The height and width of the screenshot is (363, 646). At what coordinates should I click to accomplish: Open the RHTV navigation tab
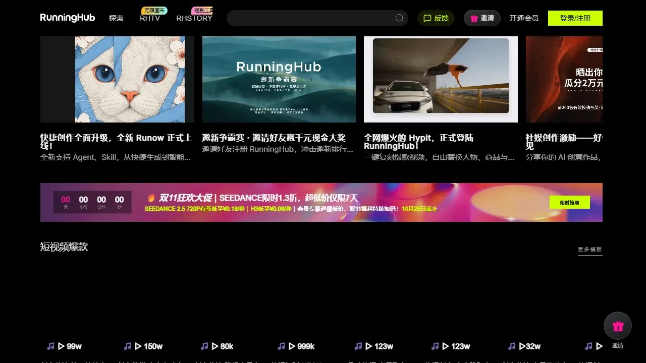(150, 18)
